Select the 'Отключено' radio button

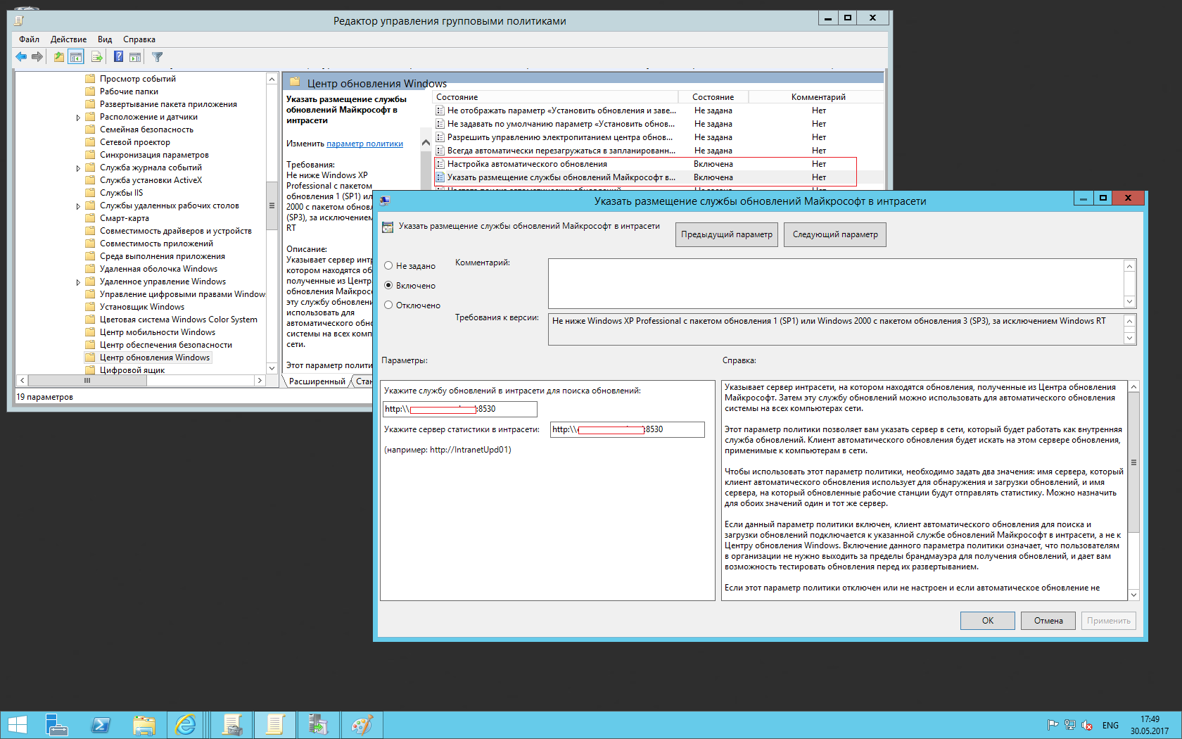click(388, 305)
